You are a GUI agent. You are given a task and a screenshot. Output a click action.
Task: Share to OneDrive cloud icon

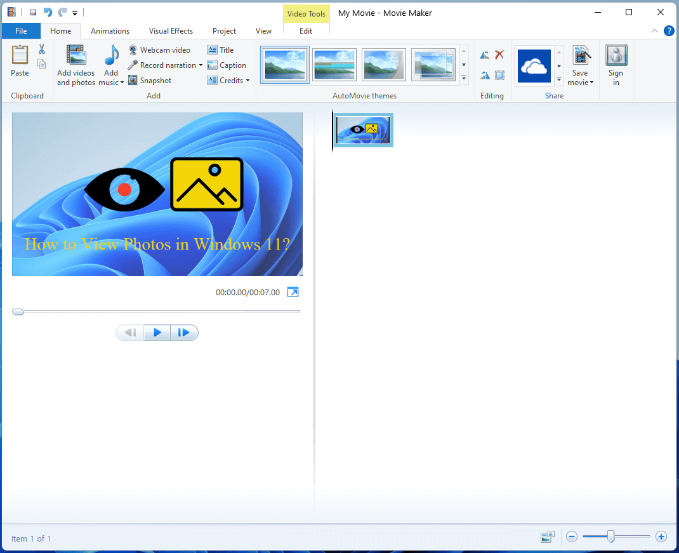[x=534, y=66]
